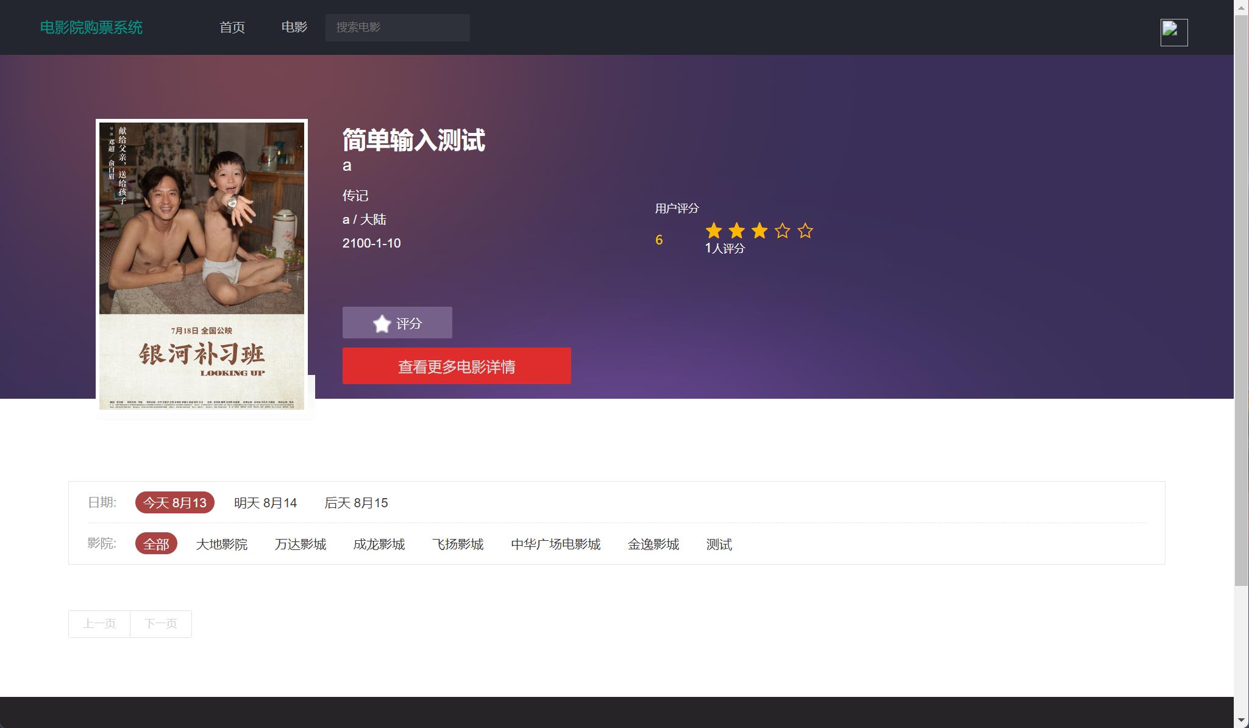Select the 万达影城 cinema filter
Image resolution: width=1249 pixels, height=728 pixels.
pos(301,544)
